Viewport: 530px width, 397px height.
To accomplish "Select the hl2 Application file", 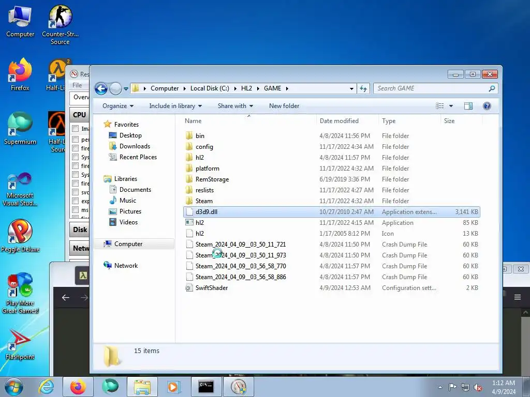I will [x=331, y=222].
